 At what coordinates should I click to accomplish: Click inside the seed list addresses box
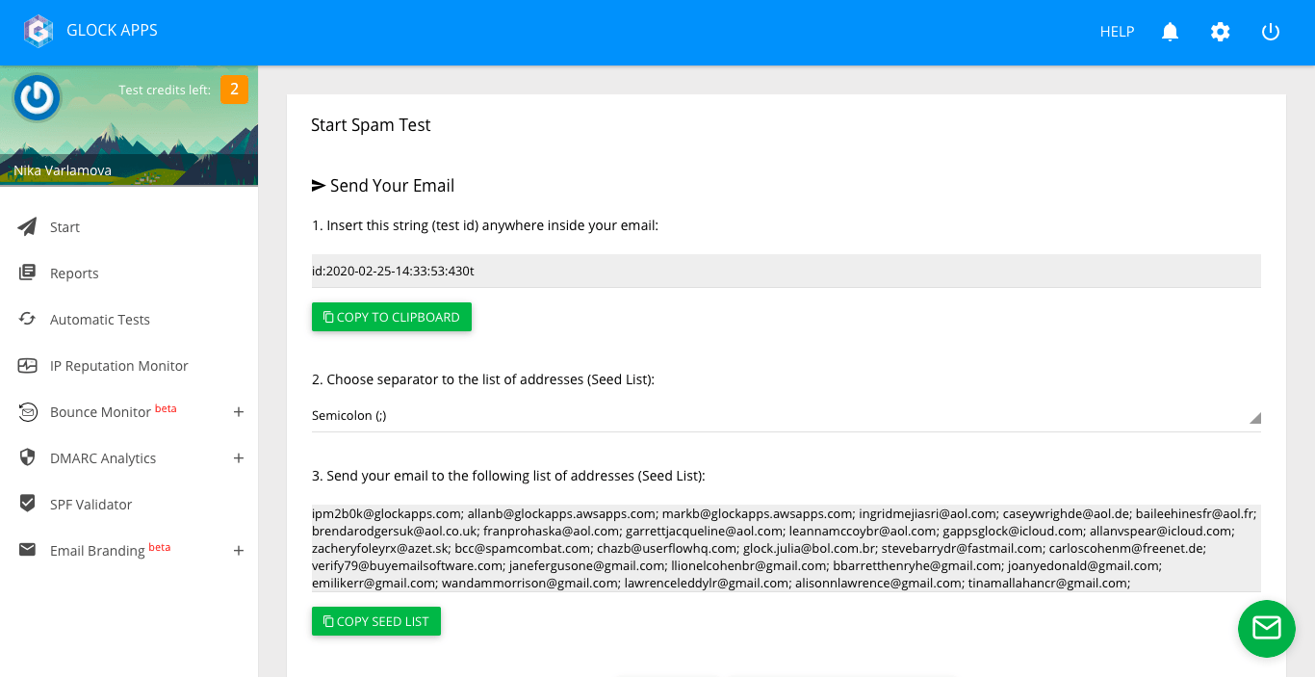point(786,548)
